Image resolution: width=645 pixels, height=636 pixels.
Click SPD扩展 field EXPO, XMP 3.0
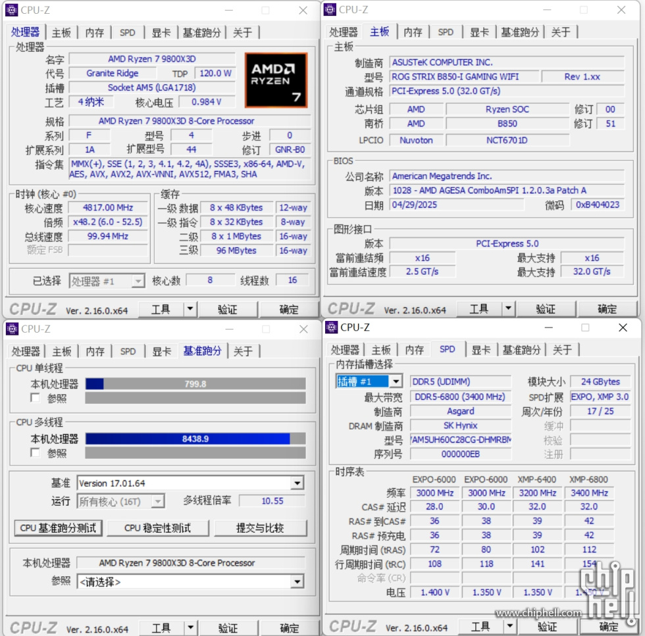pyautogui.click(x=600, y=397)
